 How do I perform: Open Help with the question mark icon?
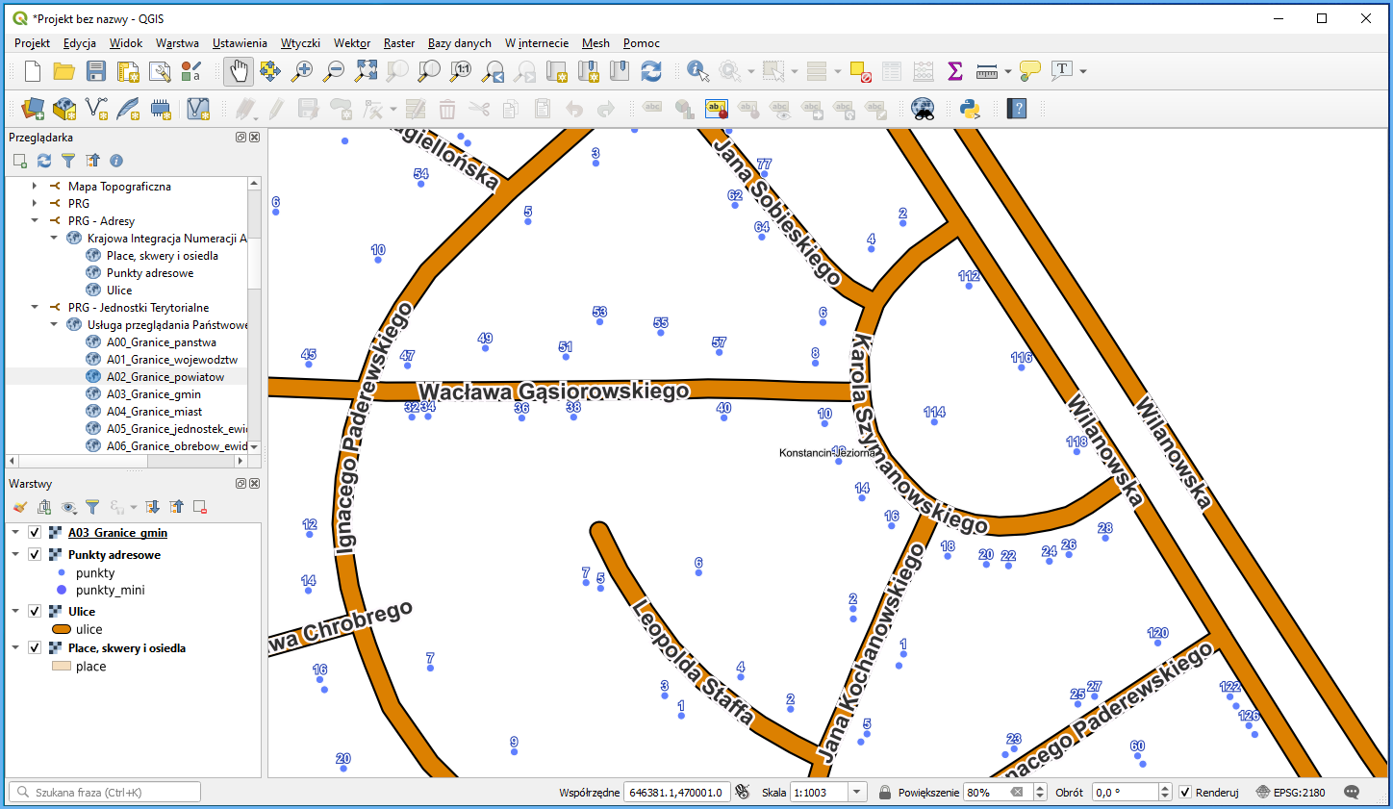(x=1017, y=109)
